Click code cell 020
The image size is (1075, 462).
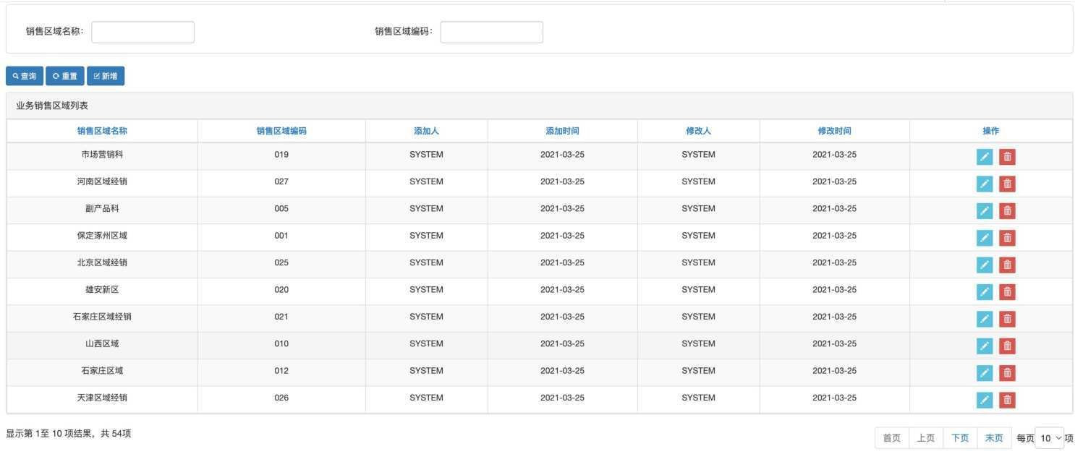(281, 290)
